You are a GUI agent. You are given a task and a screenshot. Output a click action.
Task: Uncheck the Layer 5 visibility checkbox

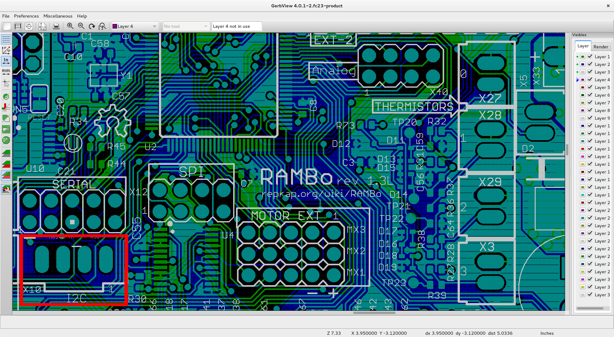click(590, 87)
